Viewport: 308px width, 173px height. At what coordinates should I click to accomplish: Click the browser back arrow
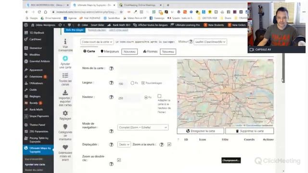pos(27,12)
